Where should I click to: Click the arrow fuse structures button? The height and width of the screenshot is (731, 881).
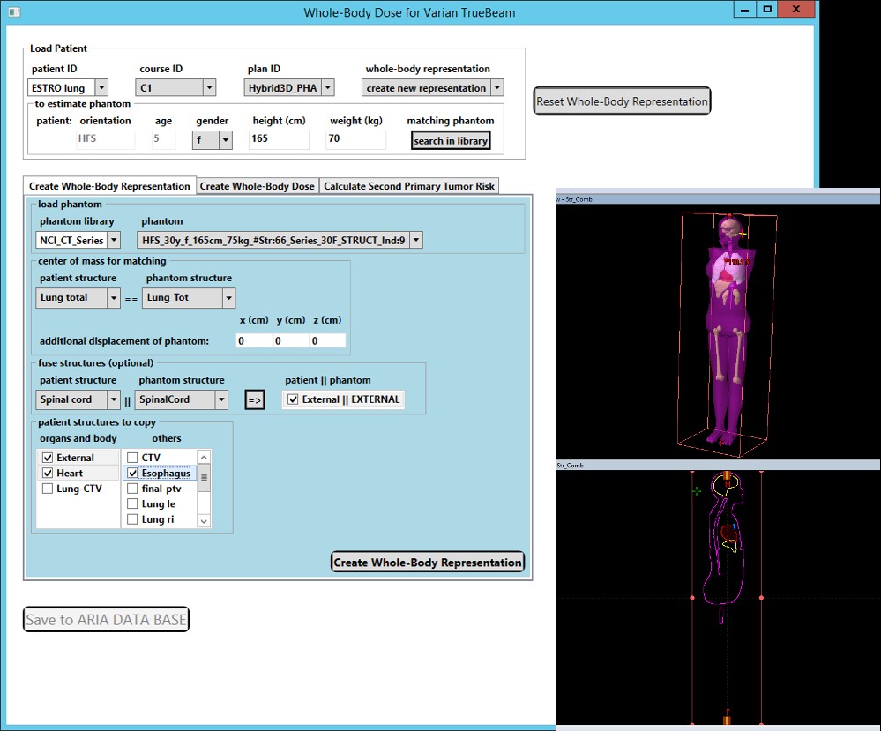pos(255,400)
